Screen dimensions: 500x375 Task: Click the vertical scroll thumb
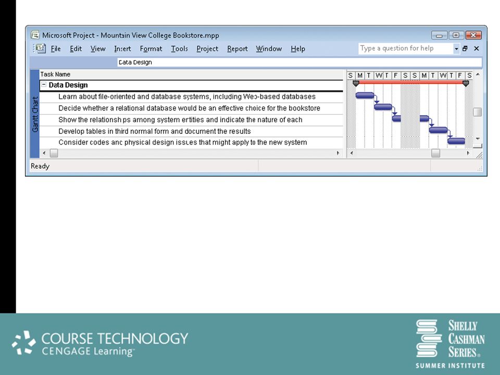(x=478, y=112)
